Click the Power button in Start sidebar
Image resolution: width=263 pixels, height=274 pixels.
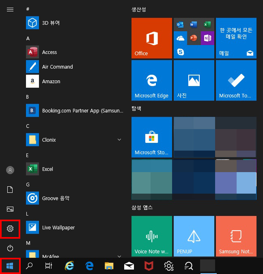[x=10, y=248]
